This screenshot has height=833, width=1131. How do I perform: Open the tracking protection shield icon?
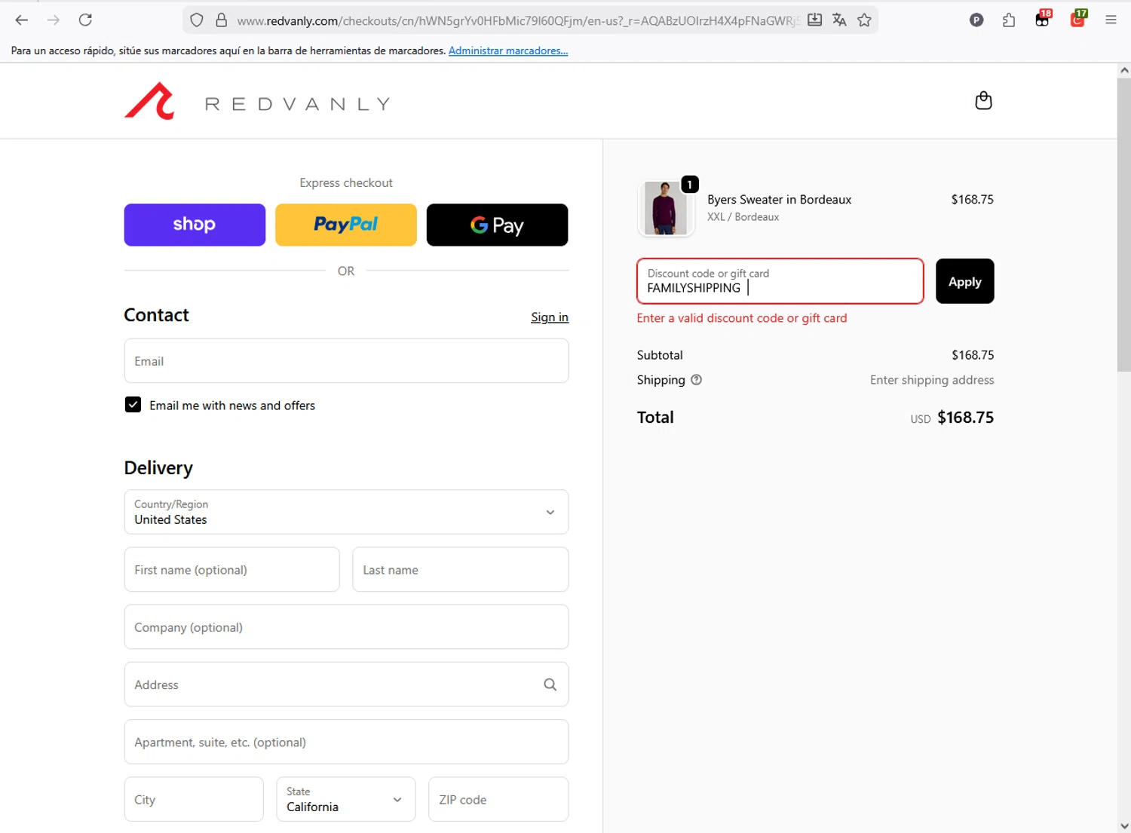(x=197, y=20)
